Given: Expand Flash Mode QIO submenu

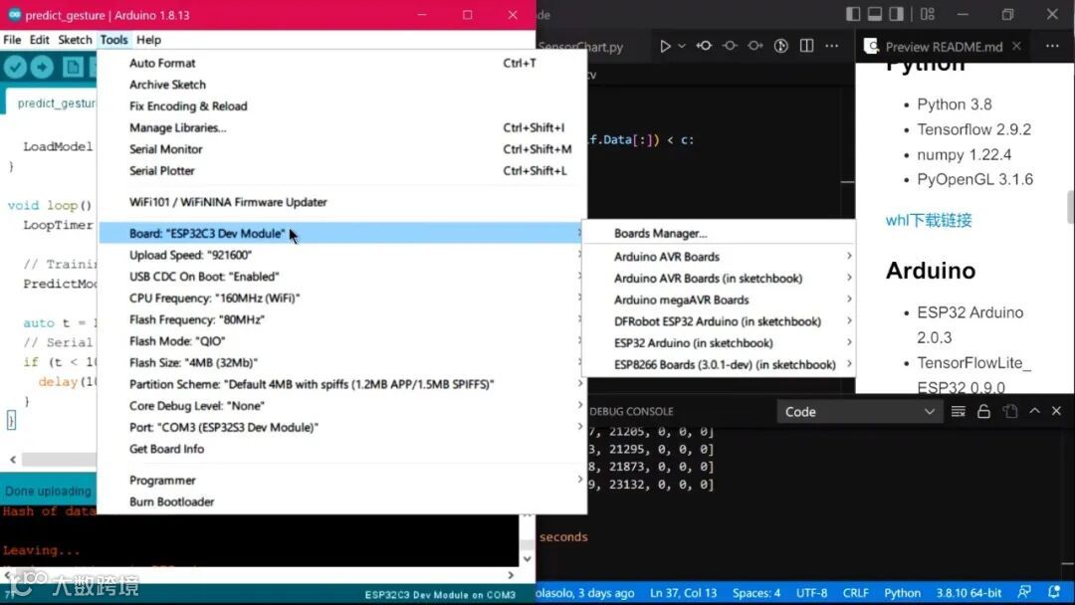Looking at the screenshot, I should (x=342, y=340).
